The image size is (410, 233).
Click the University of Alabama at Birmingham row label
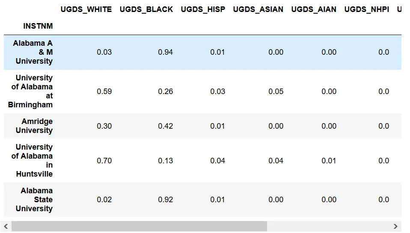point(31,91)
